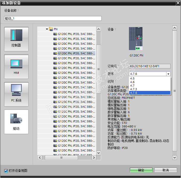Click the first G120C PN entry under PN
This screenshot has width=181, height=178.
pyautogui.click(x=76, y=34)
